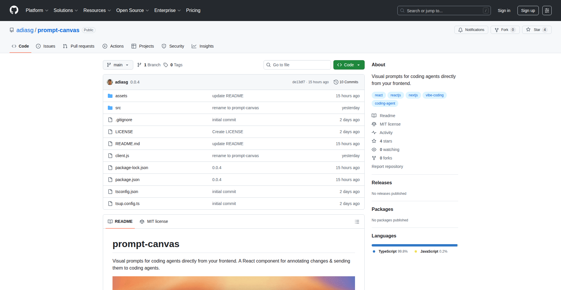The image size is (561, 290).
Task: Open the 'rename to prompt-canvas' commit for src
Action: pyautogui.click(x=236, y=108)
